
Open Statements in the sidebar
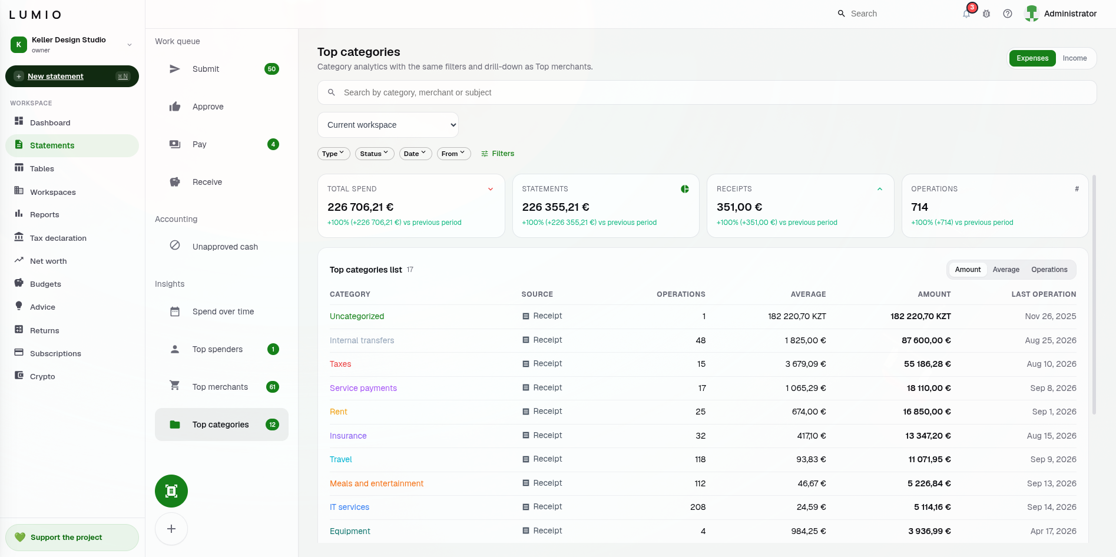(72, 145)
